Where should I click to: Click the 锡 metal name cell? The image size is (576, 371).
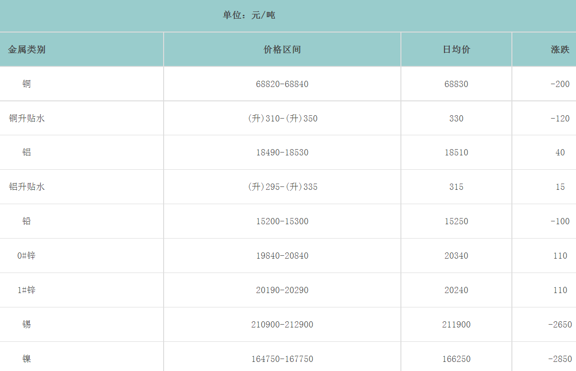[27, 325]
